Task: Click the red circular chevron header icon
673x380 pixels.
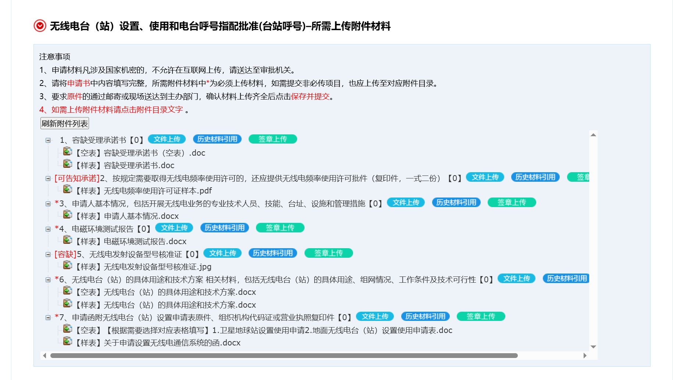Action: (40, 26)
